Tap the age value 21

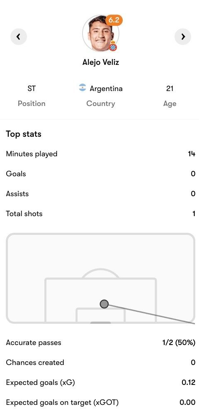(170, 89)
